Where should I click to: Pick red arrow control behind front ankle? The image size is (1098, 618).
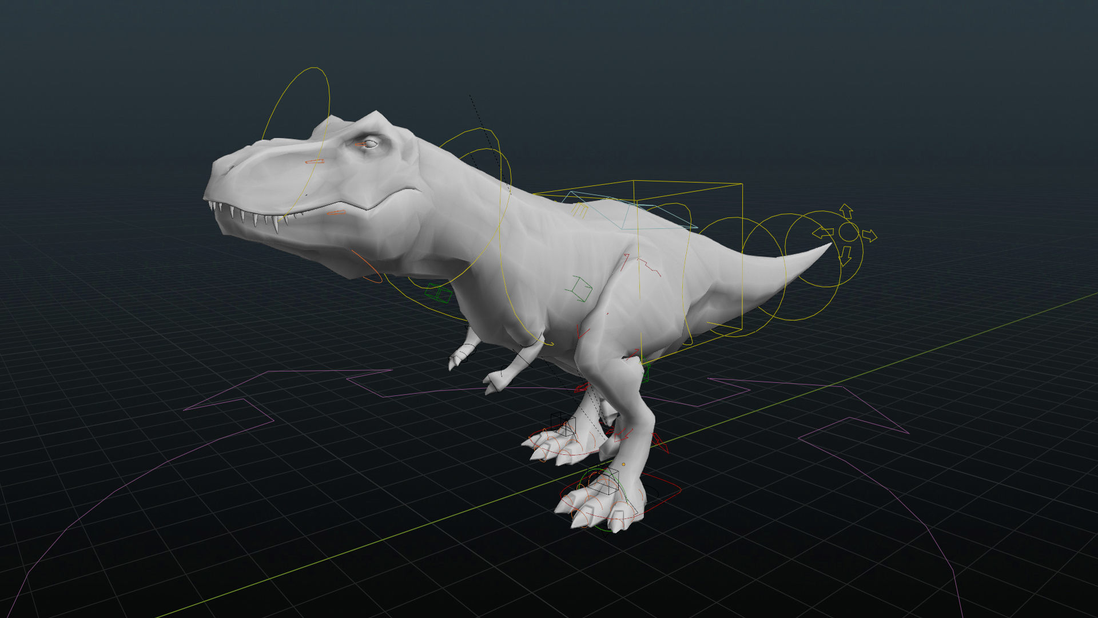coord(659,442)
